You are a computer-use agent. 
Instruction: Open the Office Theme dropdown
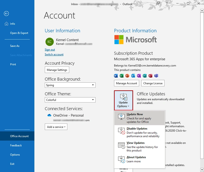(70, 100)
